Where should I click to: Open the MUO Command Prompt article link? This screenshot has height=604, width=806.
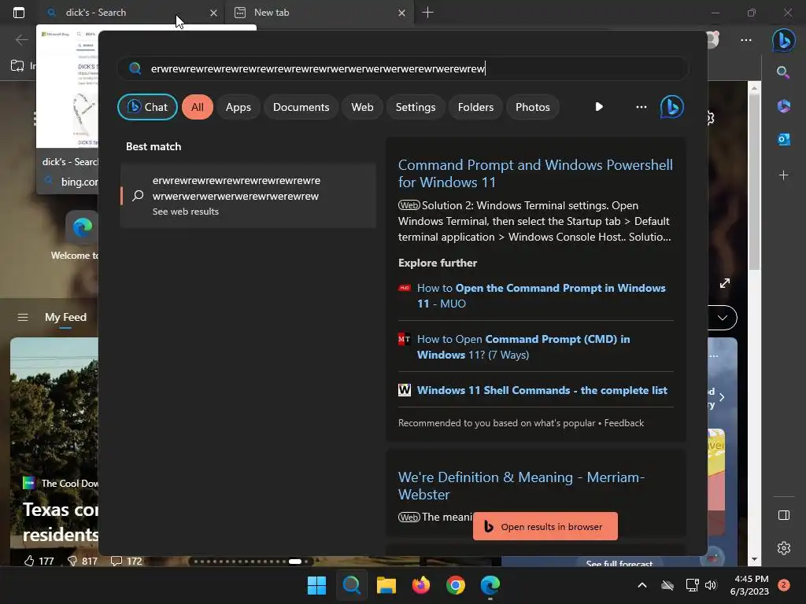tap(541, 296)
